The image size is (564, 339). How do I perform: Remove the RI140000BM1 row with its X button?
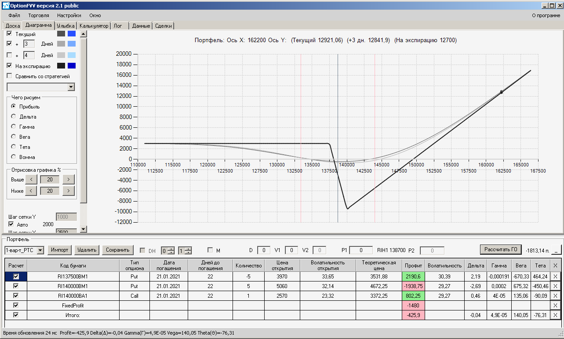555,286
